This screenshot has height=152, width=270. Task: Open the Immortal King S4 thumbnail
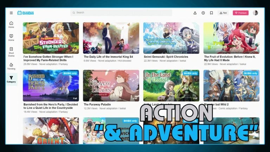tap(111, 38)
